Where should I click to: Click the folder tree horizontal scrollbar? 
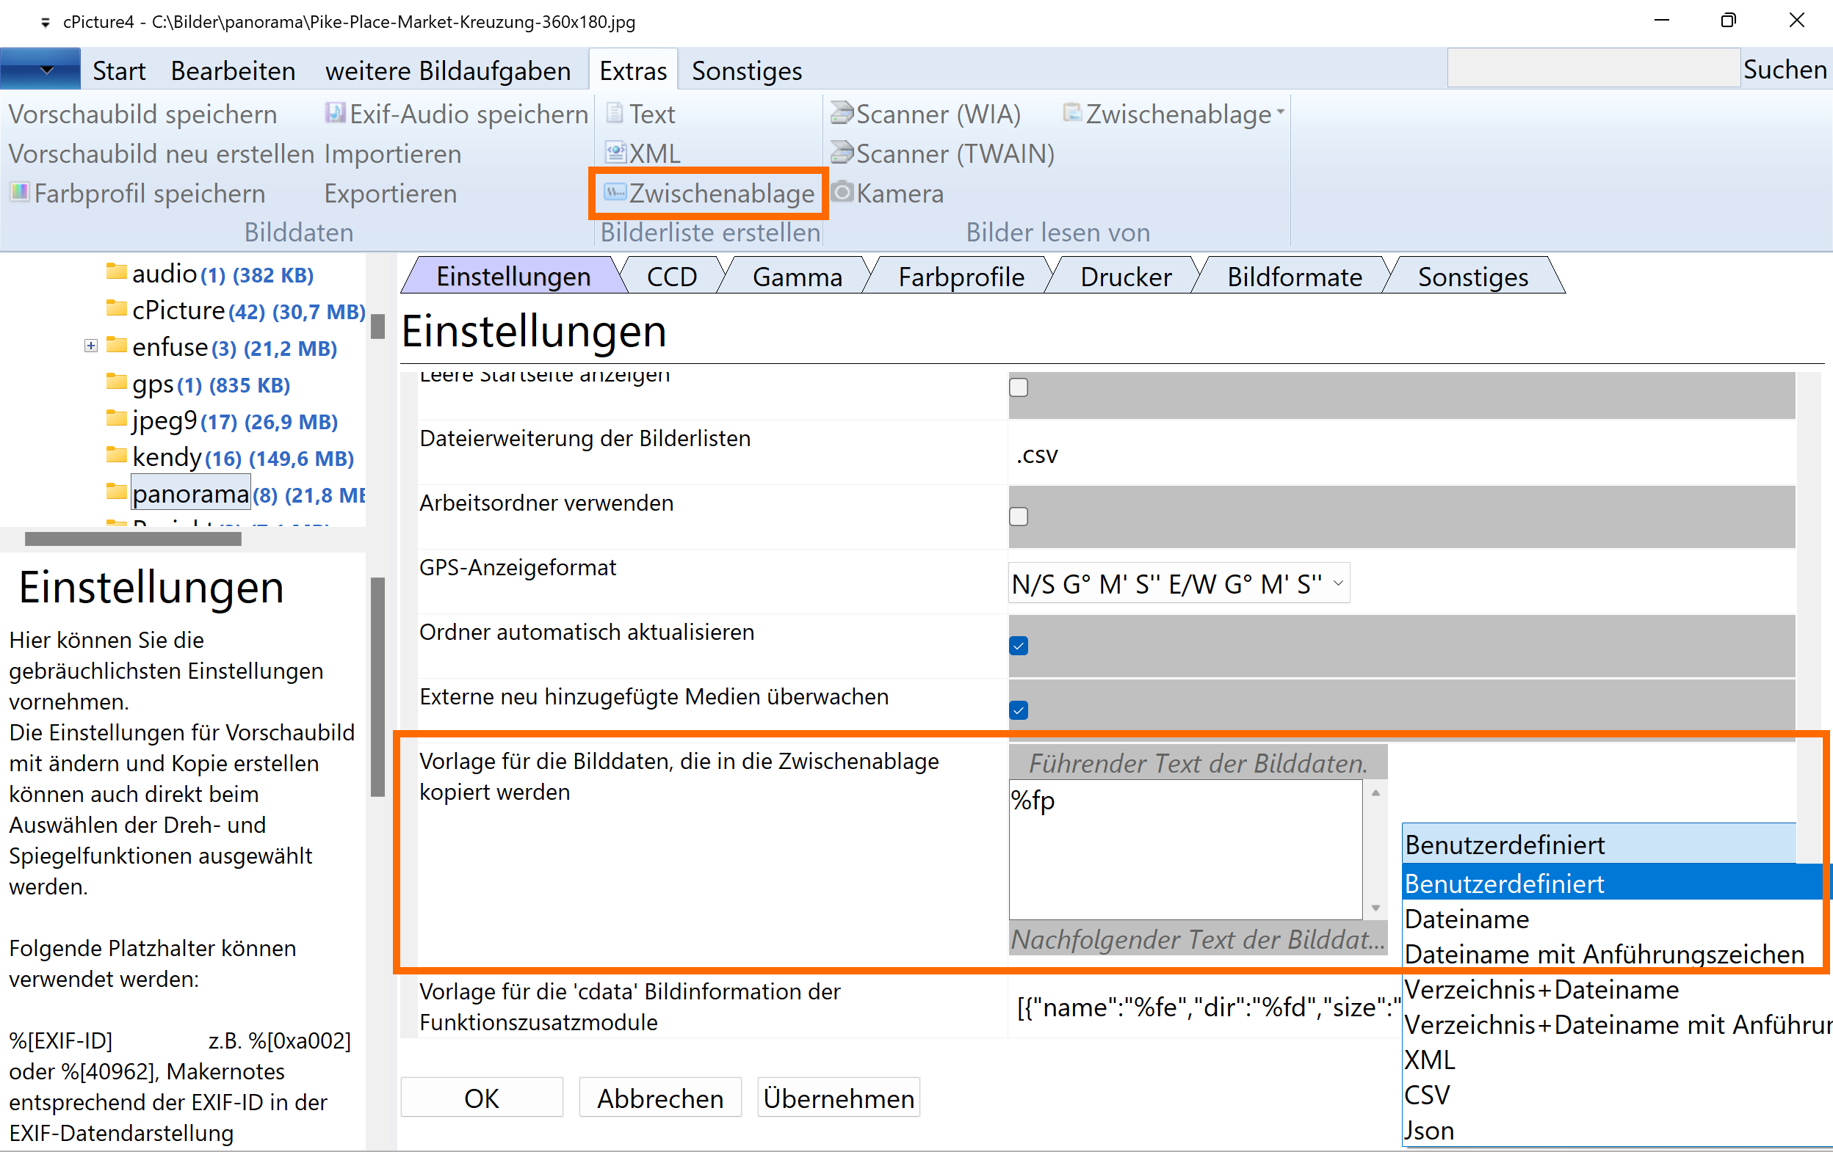133,539
